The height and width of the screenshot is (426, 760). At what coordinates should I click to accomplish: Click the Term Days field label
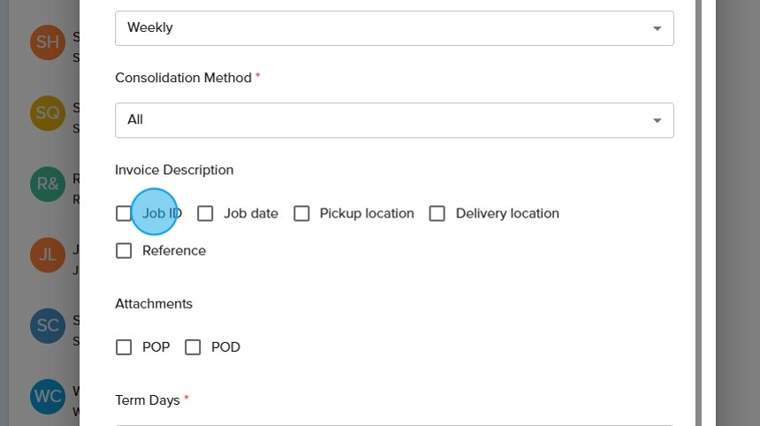[148, 400]
